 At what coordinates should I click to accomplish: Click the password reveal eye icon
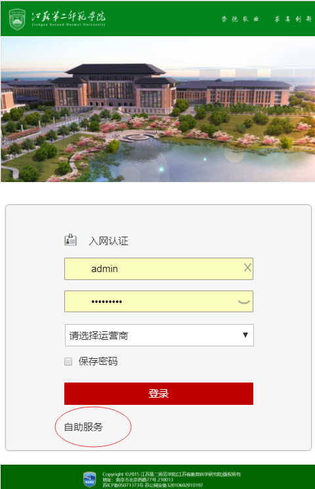pos(244,302)
